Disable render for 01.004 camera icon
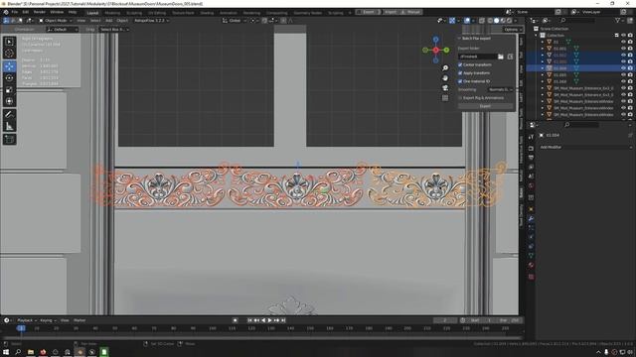Screen dimensions: 636x357 tap(630, 68)
